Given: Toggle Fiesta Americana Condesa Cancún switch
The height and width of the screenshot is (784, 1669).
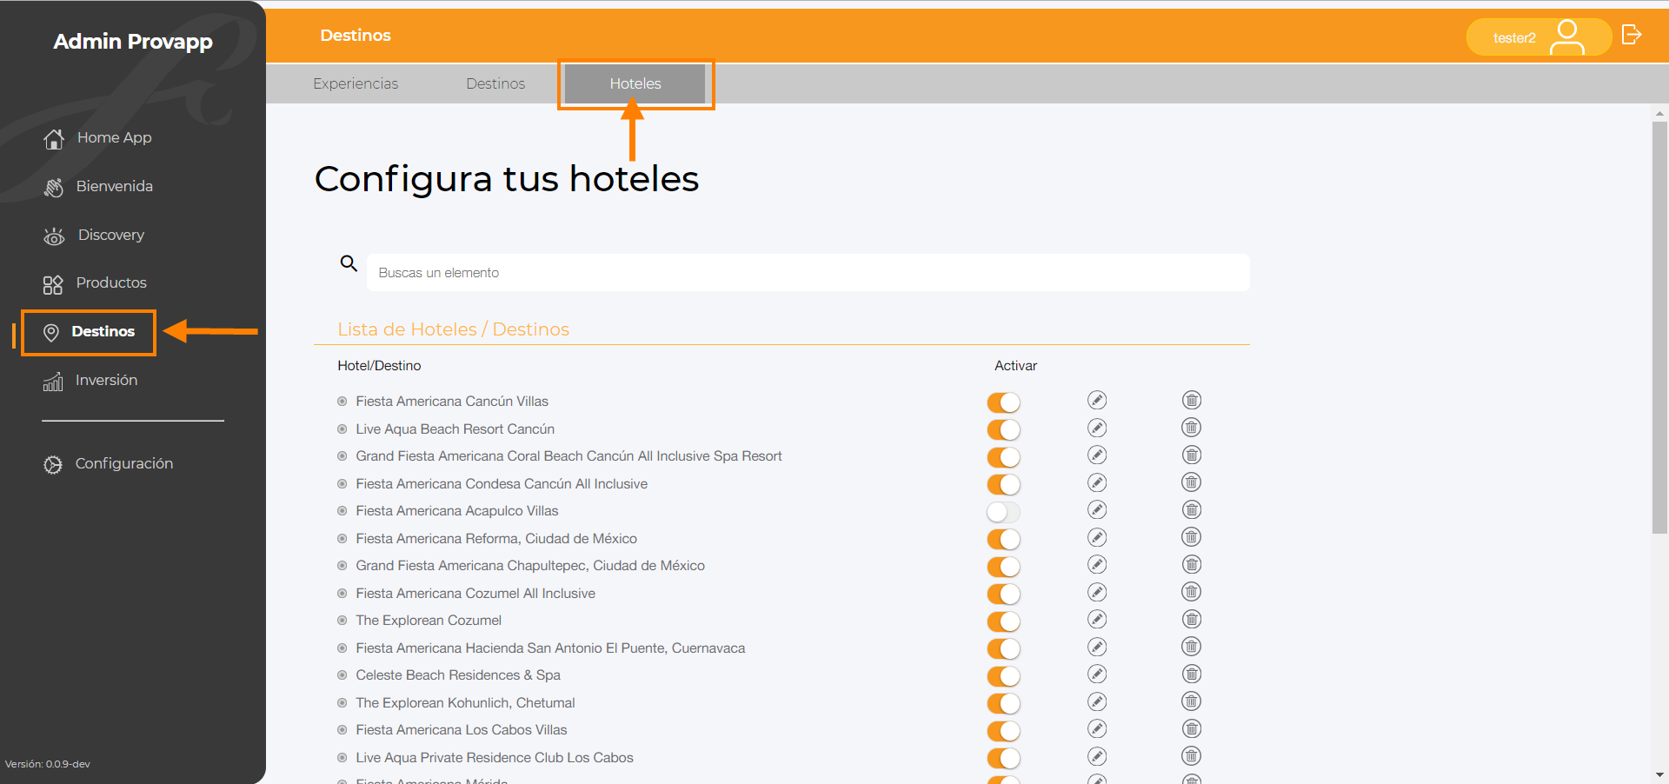Looking at the screenshot, I should click(1003, 484).
